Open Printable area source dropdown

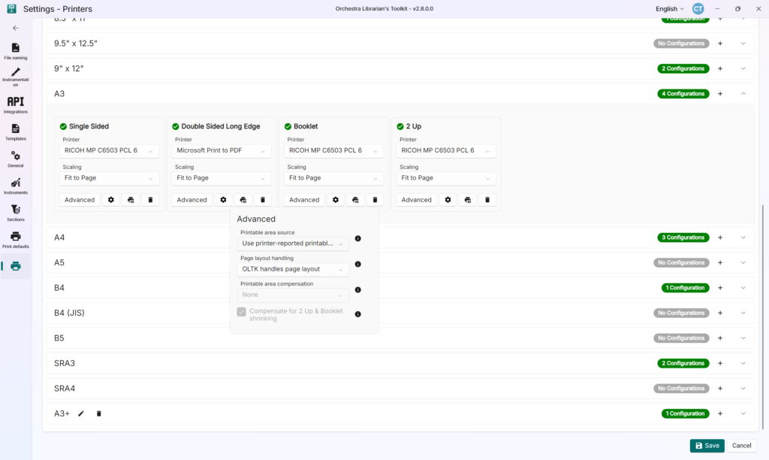pyautogui.click(x=293, y=244)
